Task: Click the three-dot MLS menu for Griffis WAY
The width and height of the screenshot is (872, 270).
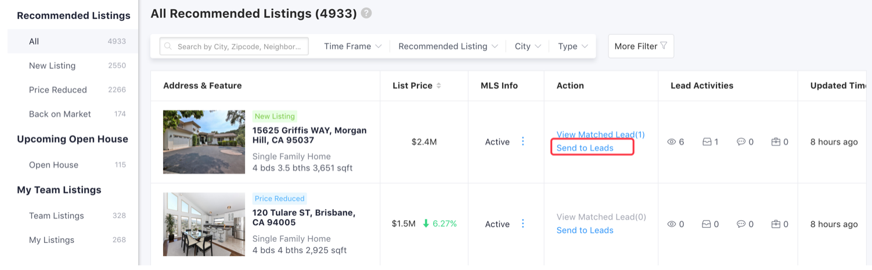Action: point(523,141)
